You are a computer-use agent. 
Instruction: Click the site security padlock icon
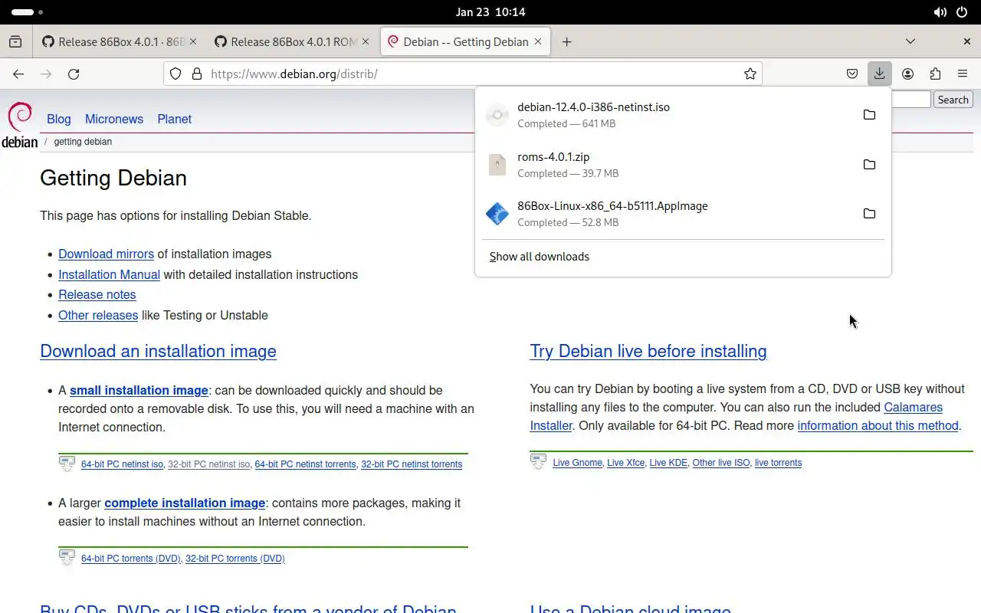tap(196, 74)
